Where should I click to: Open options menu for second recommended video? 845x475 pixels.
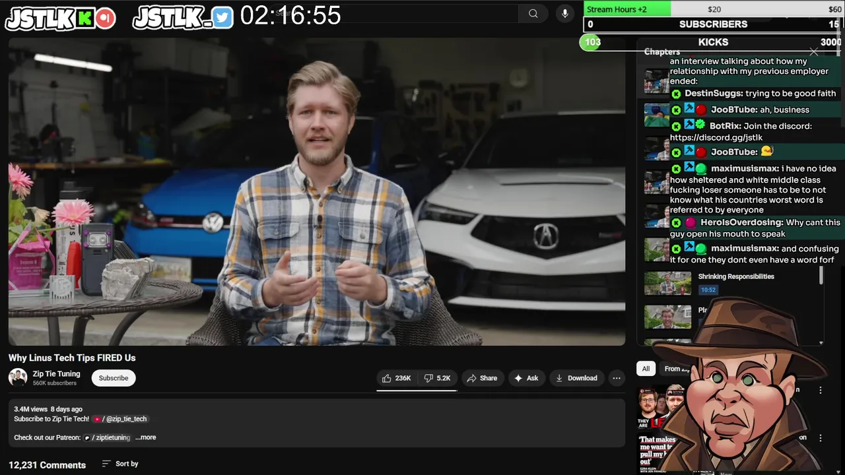point(821,437)
